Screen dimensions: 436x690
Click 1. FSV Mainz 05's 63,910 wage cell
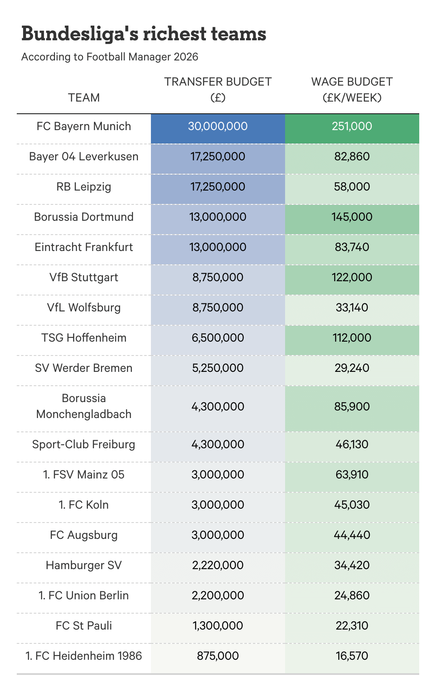[352, 475]
